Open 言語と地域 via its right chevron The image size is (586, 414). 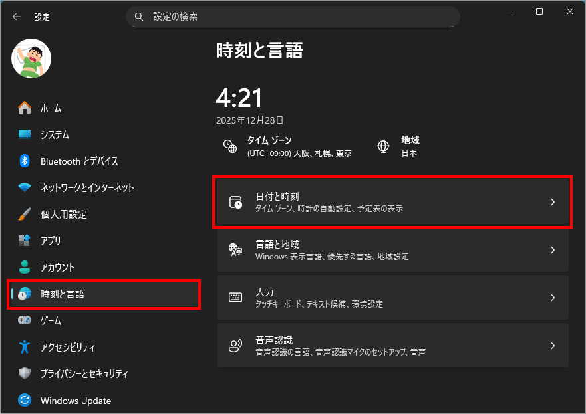click(553, 250)
